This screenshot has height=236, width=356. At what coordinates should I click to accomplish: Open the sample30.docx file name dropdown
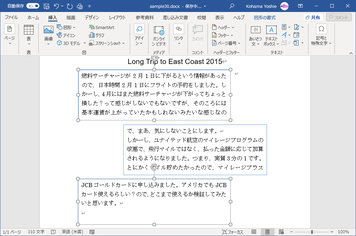pos(205,6)
